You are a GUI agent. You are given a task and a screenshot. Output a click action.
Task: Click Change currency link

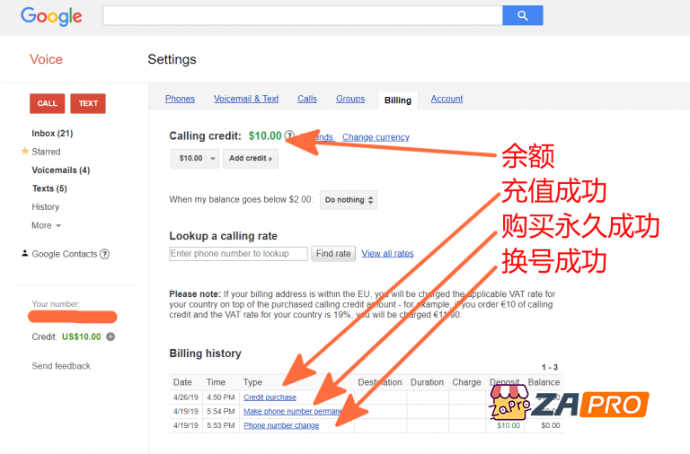(x=376, y=137)
